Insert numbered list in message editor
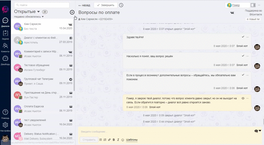 tap(105, 140)
